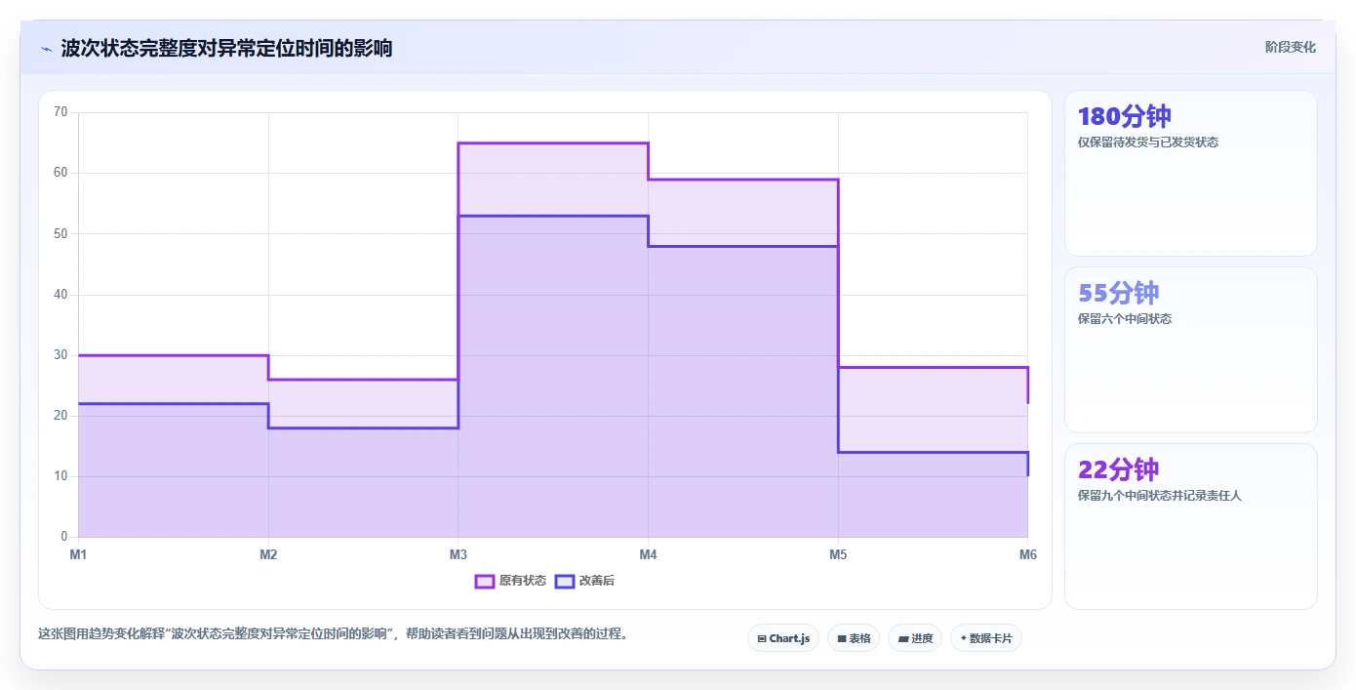Click the 40 y-axis tick label
1356x690 pixels.
coord(60,294)
